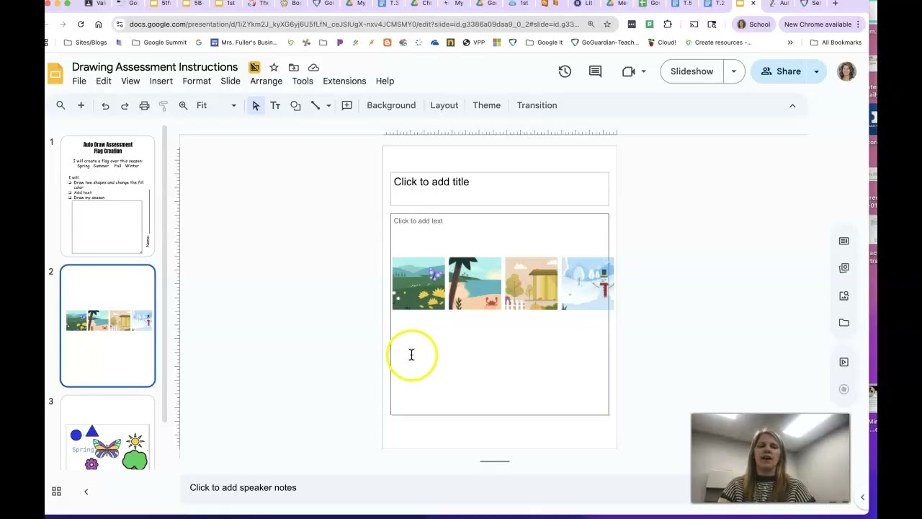Open the Slide menu
Image resolution: width=922 pixels, height=519 pixels.
[230, 81]
